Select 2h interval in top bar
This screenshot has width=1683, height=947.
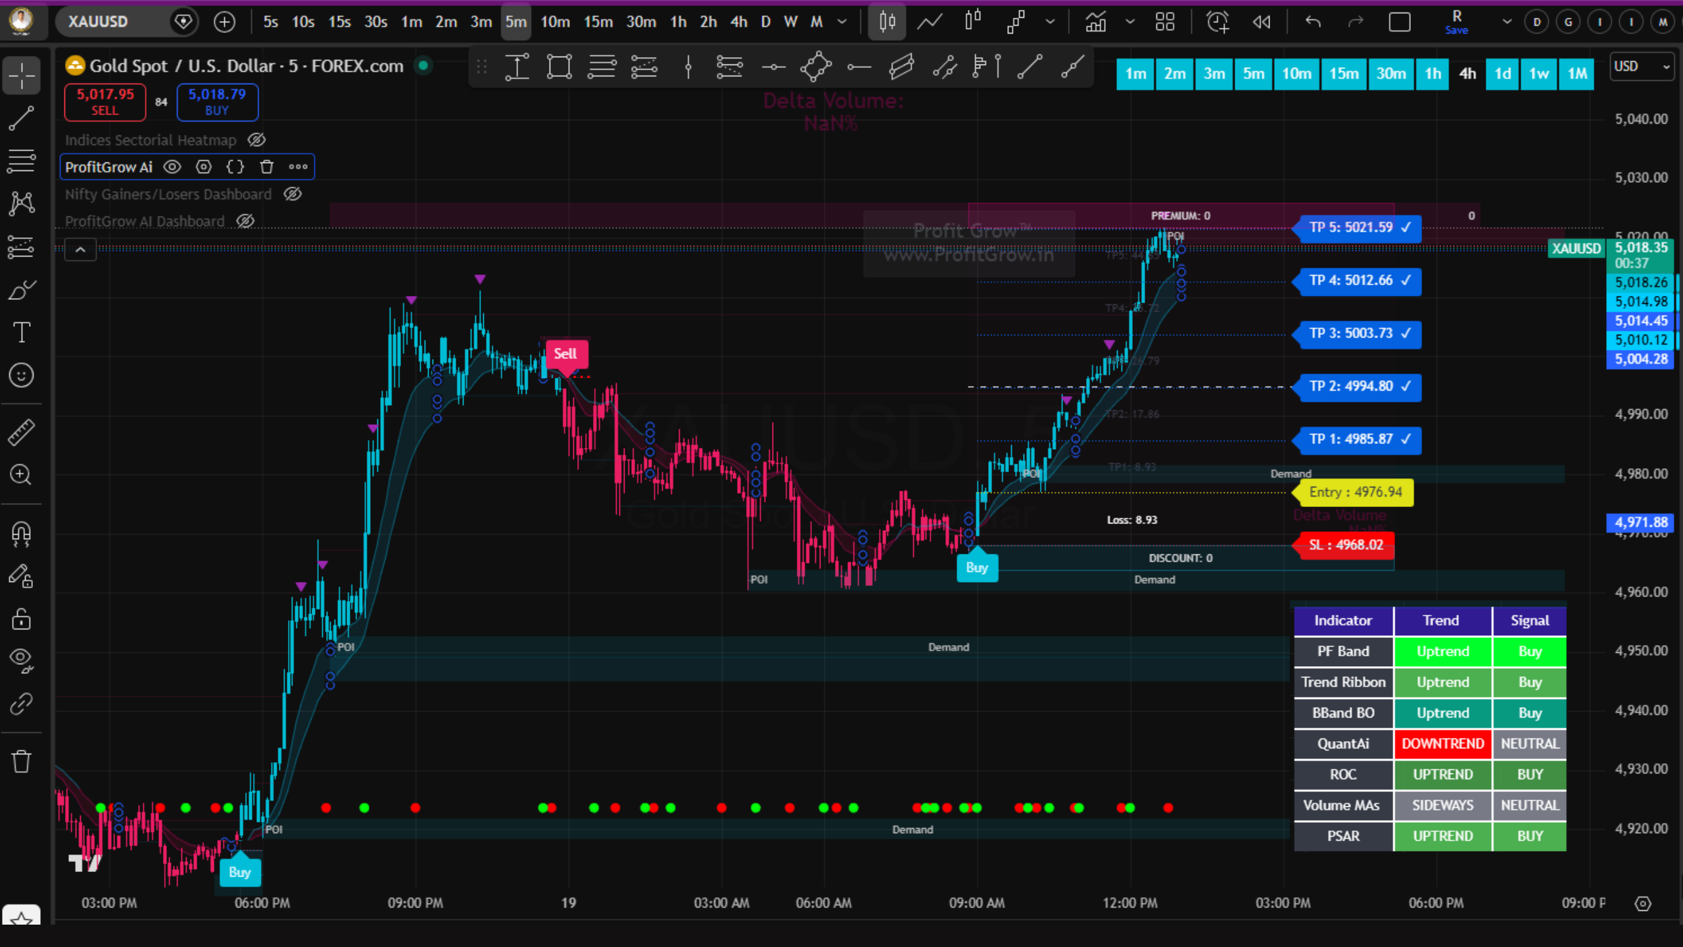click(x=708, y=22)
